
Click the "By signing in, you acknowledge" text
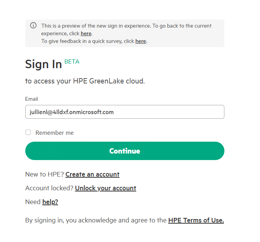(x=96, y=220)
